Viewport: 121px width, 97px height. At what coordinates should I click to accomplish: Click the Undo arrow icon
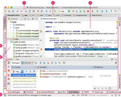18,11
